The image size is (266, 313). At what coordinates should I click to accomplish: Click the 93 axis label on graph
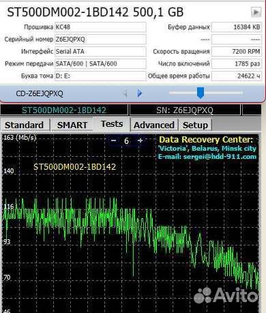tap(7, 241)
